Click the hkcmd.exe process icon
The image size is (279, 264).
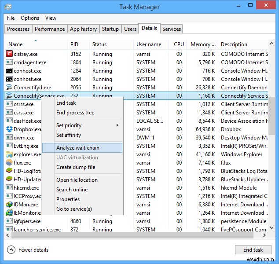coord(9,187)
